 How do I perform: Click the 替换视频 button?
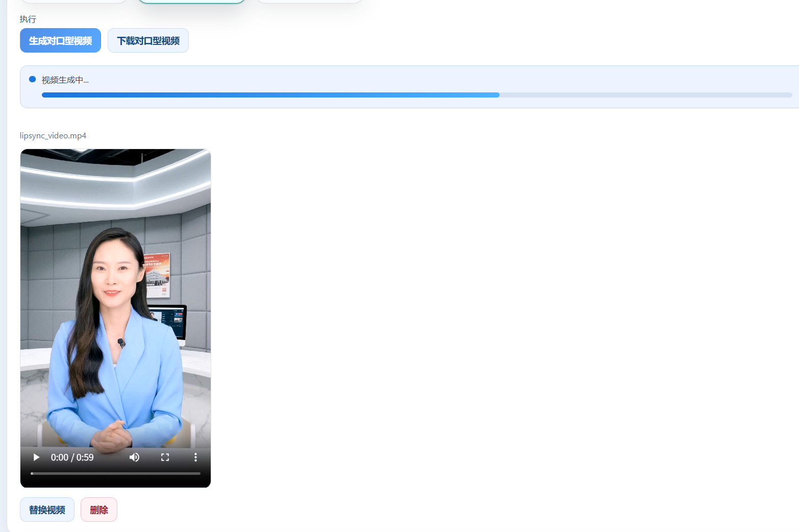(x=47, y=510)
